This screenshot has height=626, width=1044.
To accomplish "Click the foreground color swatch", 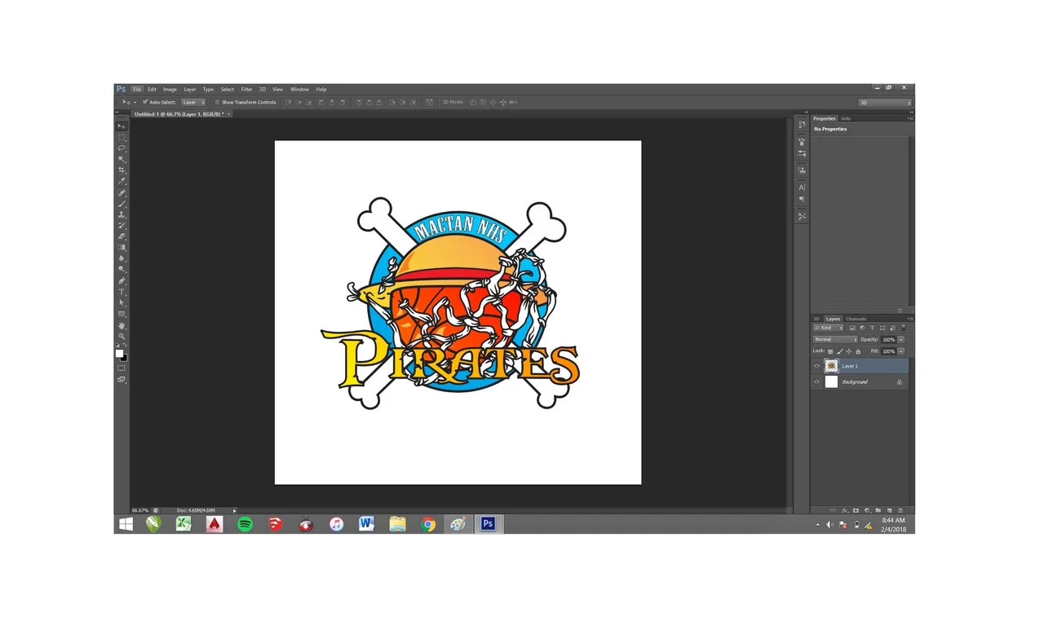I will point(119,353).
